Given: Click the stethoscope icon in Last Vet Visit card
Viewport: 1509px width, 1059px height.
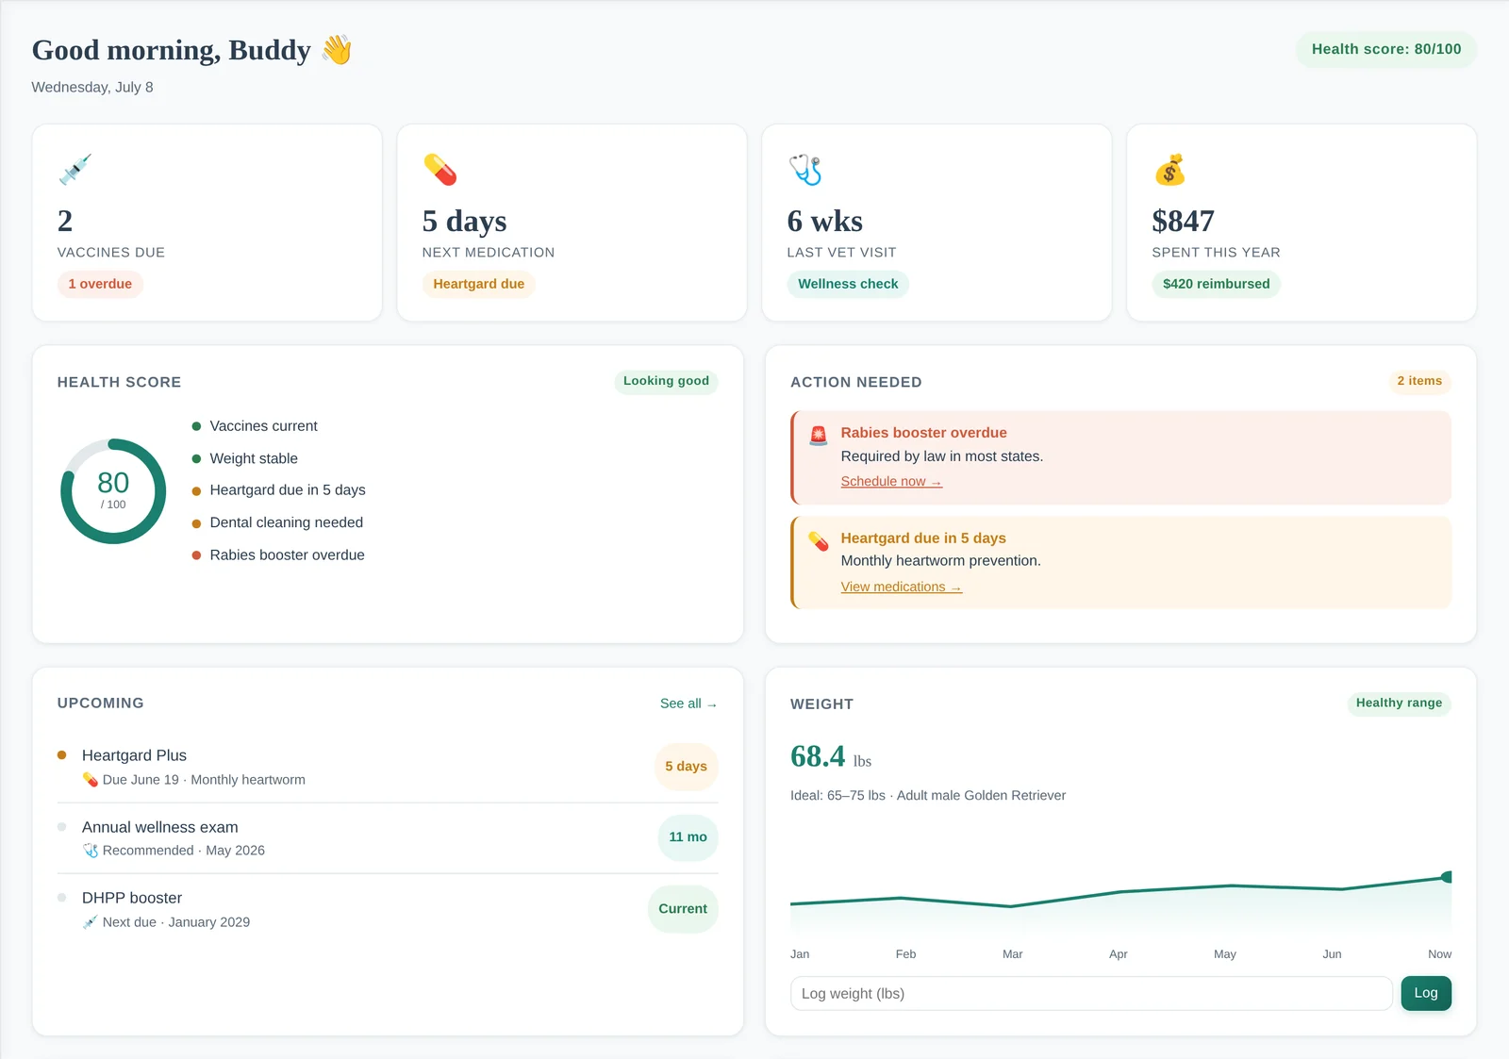Looking at the screenshot, I should (x=805, y=170).
